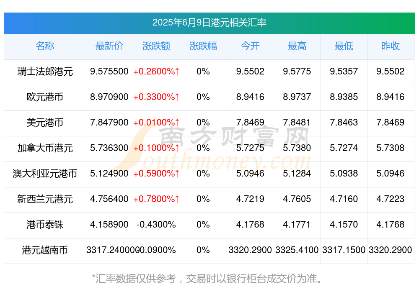Screen dimensions: 419x292
Task: Click the 涨跌幅 column header
Action: point(203,46)
